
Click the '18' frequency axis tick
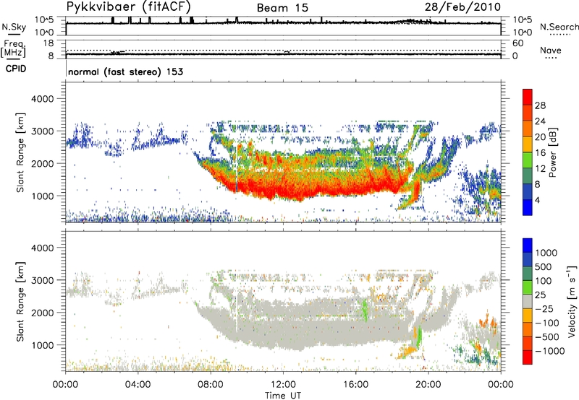48,43
